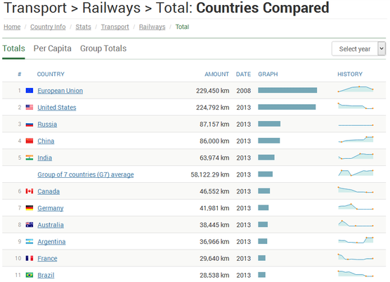Screen dimensions: 390x282
Task: Go to Home in the breadcrumb
Action: click(12, 27)
